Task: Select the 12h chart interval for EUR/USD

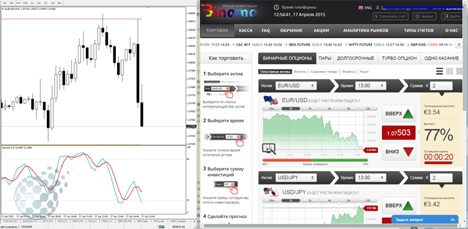Action: click(368, 109)
